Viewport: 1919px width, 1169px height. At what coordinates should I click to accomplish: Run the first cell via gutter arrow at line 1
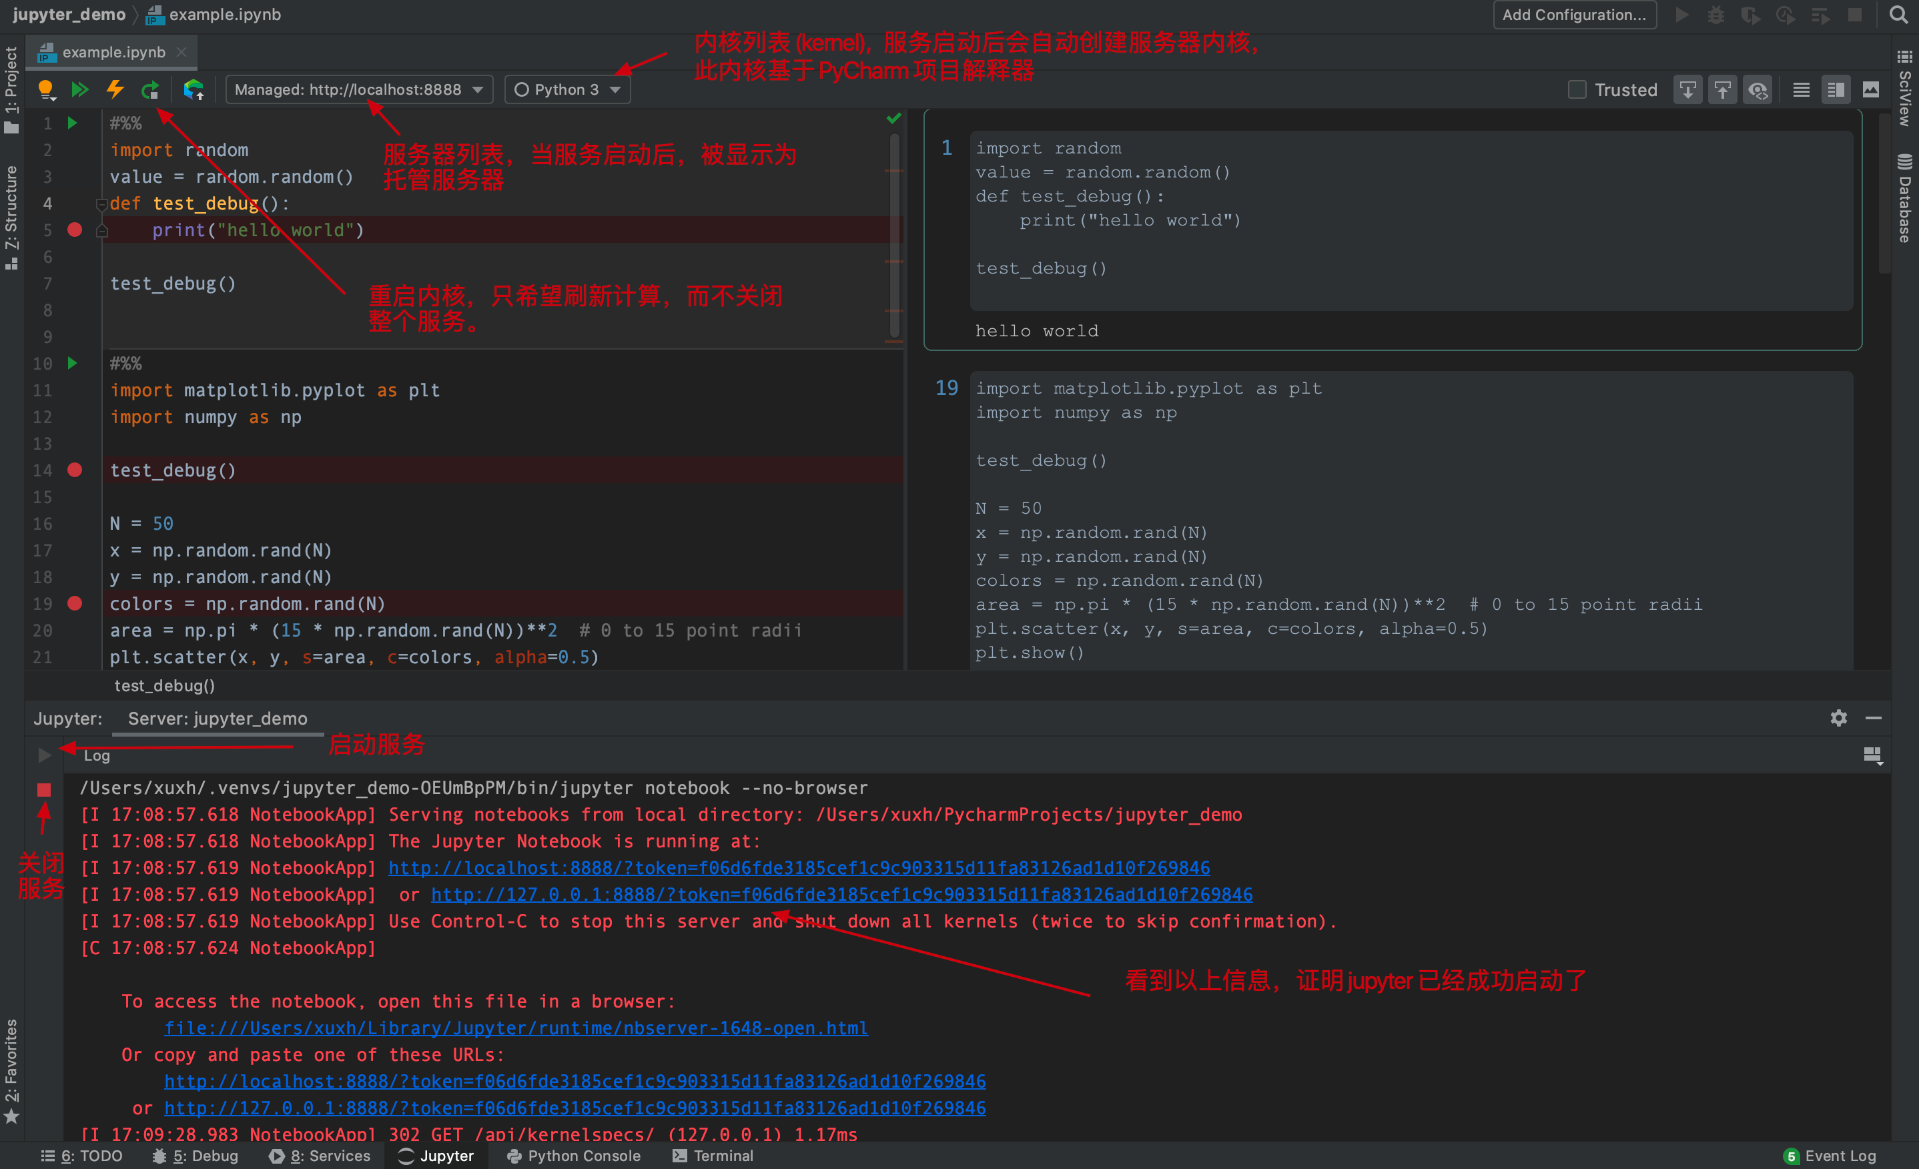pos(73,123)
